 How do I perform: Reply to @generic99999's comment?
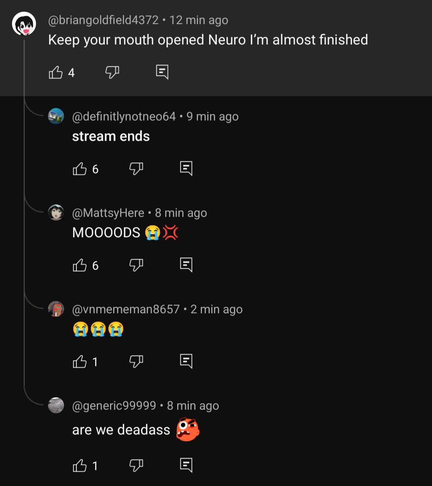click(x=186, y=465)
